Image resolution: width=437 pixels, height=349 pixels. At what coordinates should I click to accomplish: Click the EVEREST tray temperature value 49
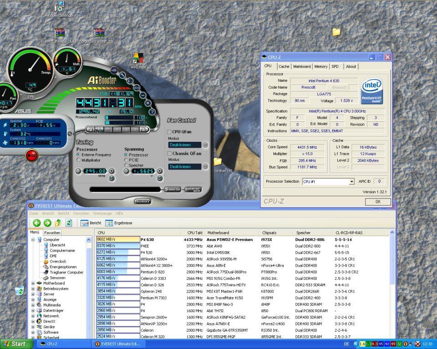(x=393, y=344)
